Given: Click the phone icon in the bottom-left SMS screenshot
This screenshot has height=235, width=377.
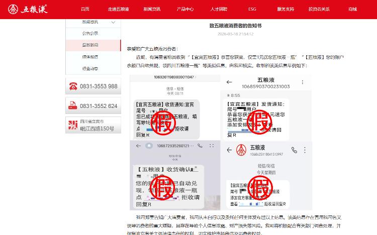Looking at the screenshot, I should click(x=200, y=146).
